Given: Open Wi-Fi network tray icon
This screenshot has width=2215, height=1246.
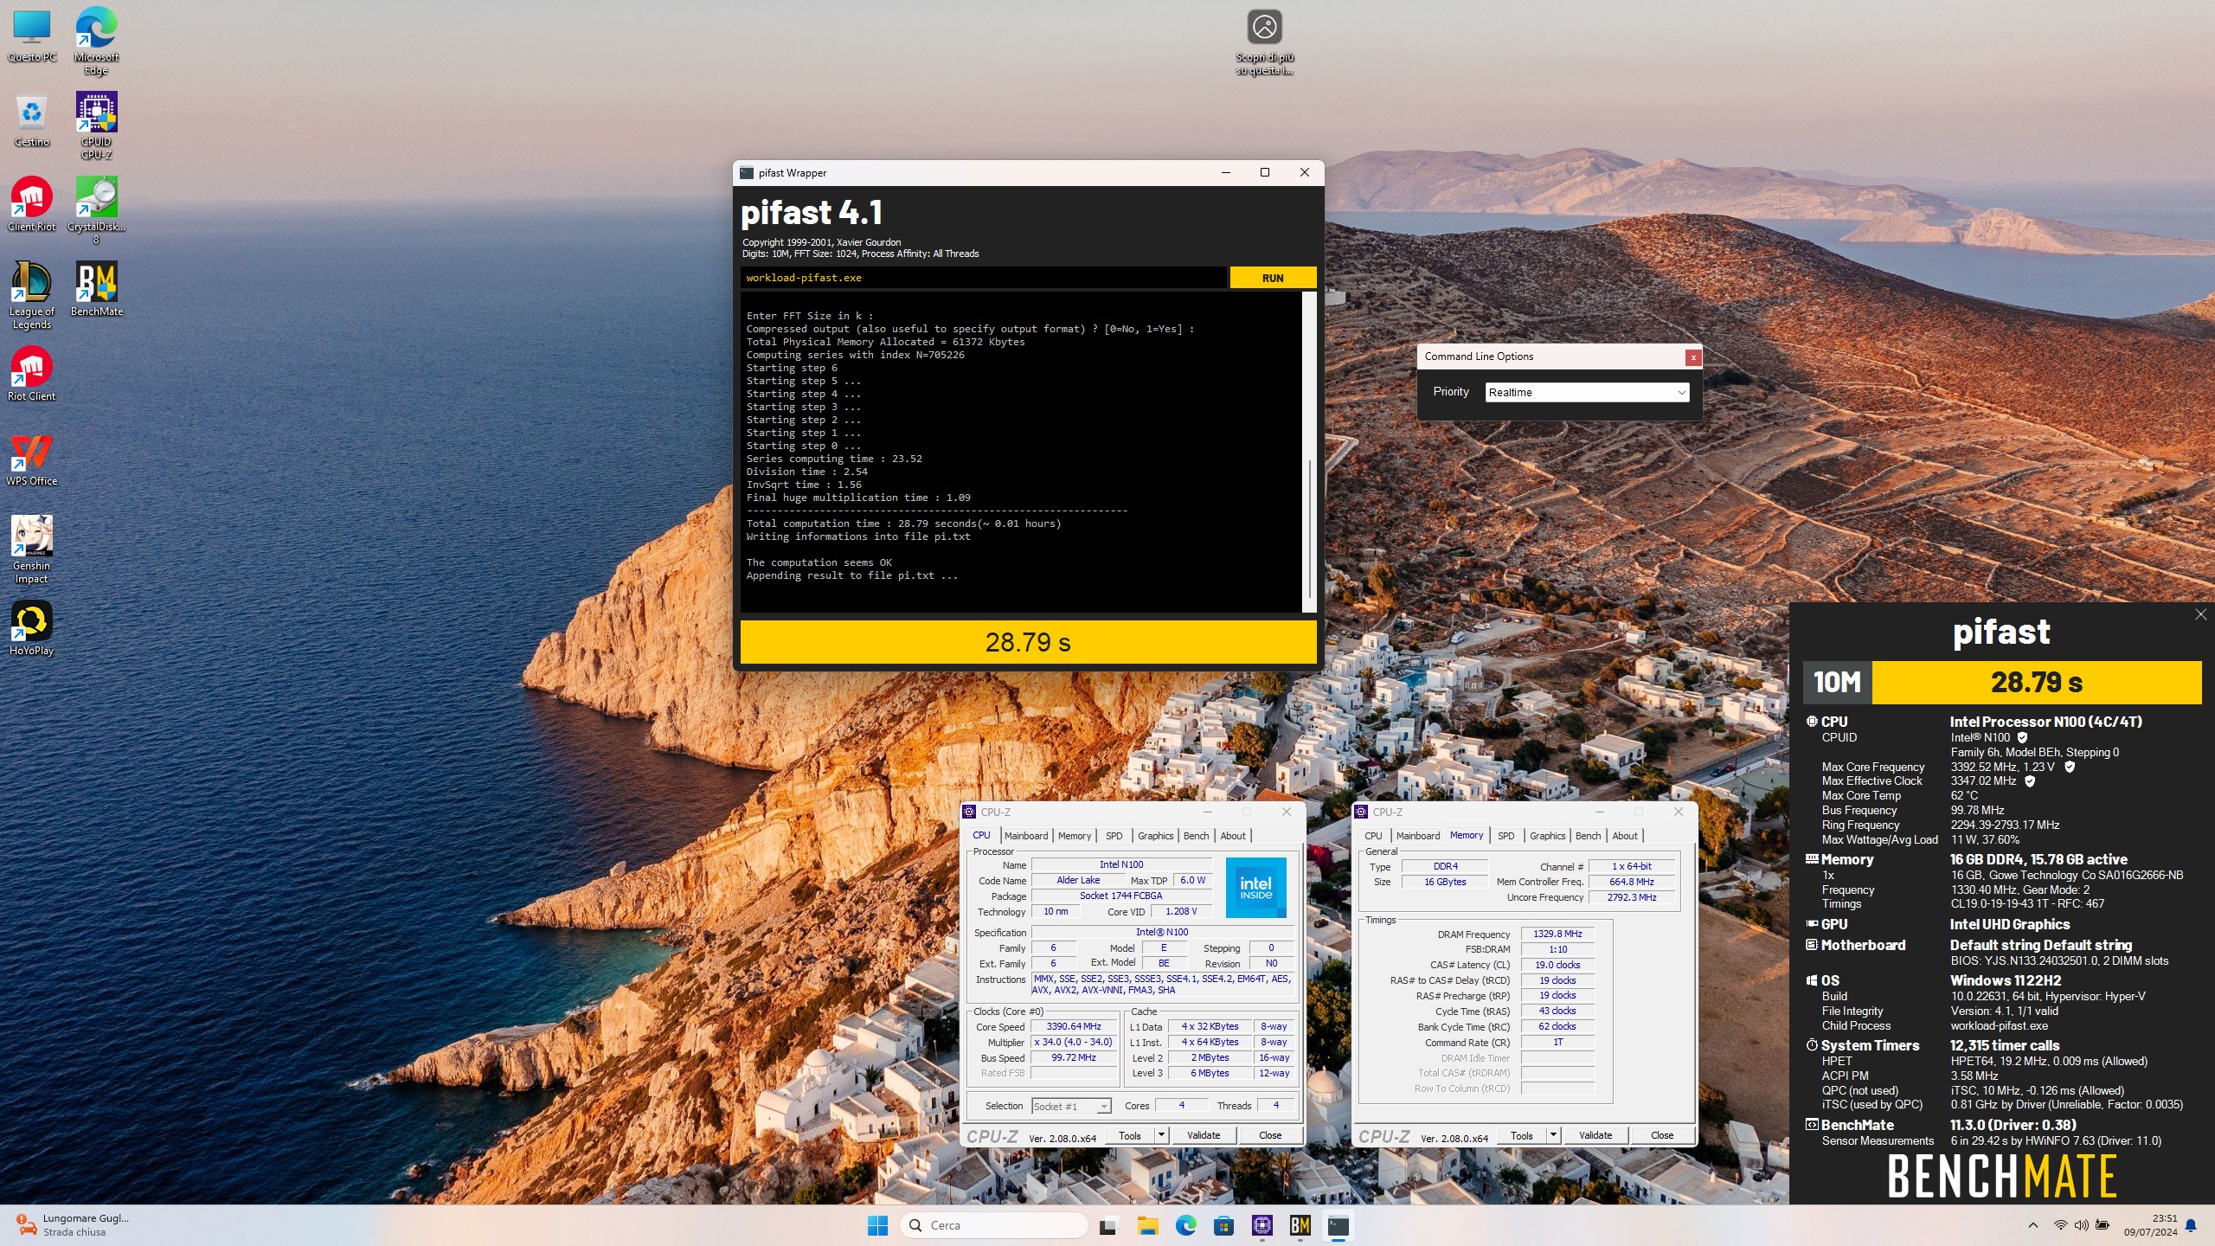Looking at the screenshot, I should [2061, 1225].
